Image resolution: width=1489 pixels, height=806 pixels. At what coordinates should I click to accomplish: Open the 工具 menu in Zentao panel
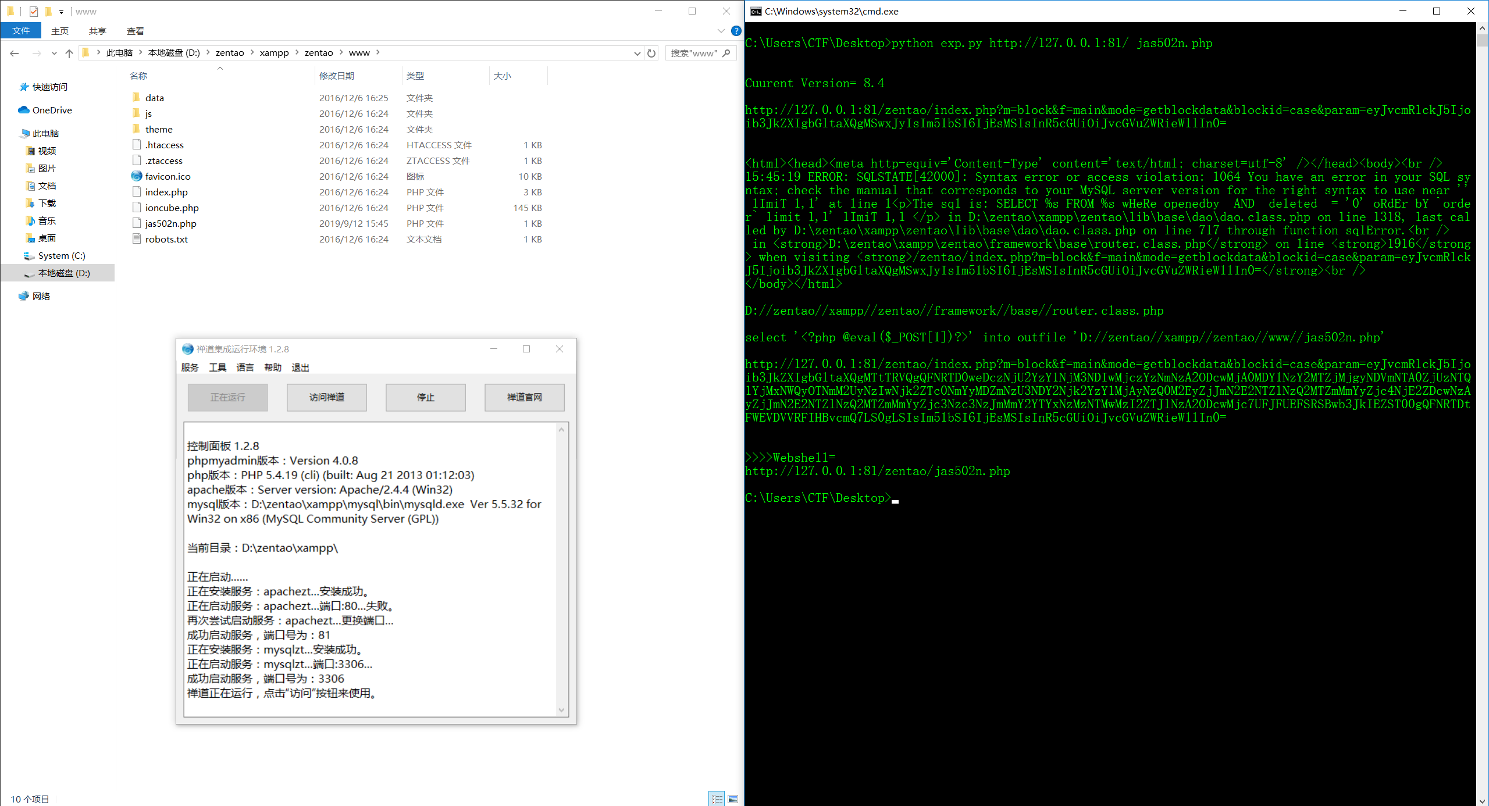(x=218, y=368)
